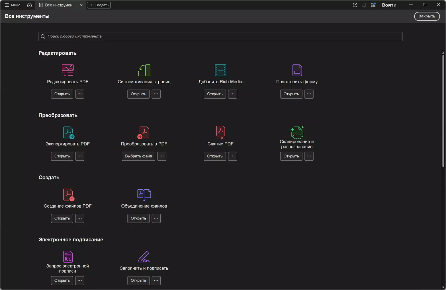Select the Сжатие PDF icon

tap(220, 132)
